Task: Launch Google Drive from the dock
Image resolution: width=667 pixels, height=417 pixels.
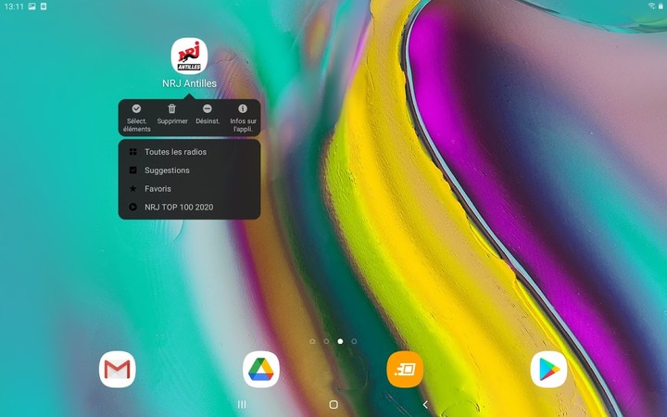Action: tap(261, 370)
